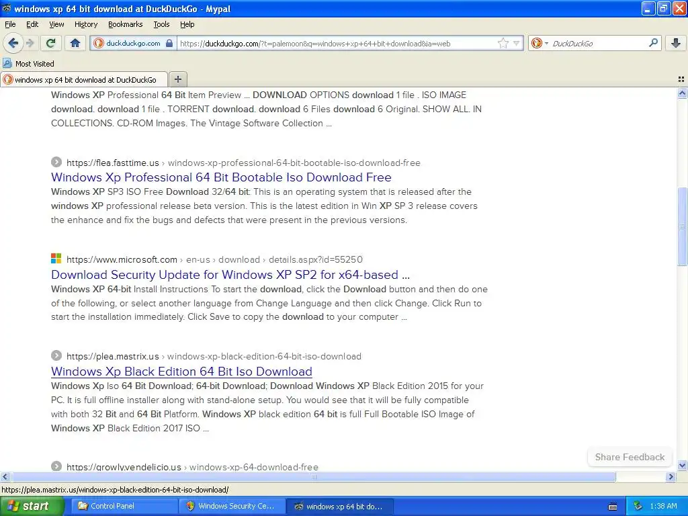The image size is (688, 516).
Task: Click the growly.vendelicio.us result URL
Action: tap(192, 467)
